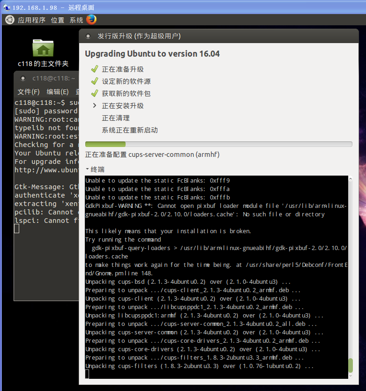Open the 位置 (Places) menu
This screenshot has height=391, width=366.
click(58, 20)
